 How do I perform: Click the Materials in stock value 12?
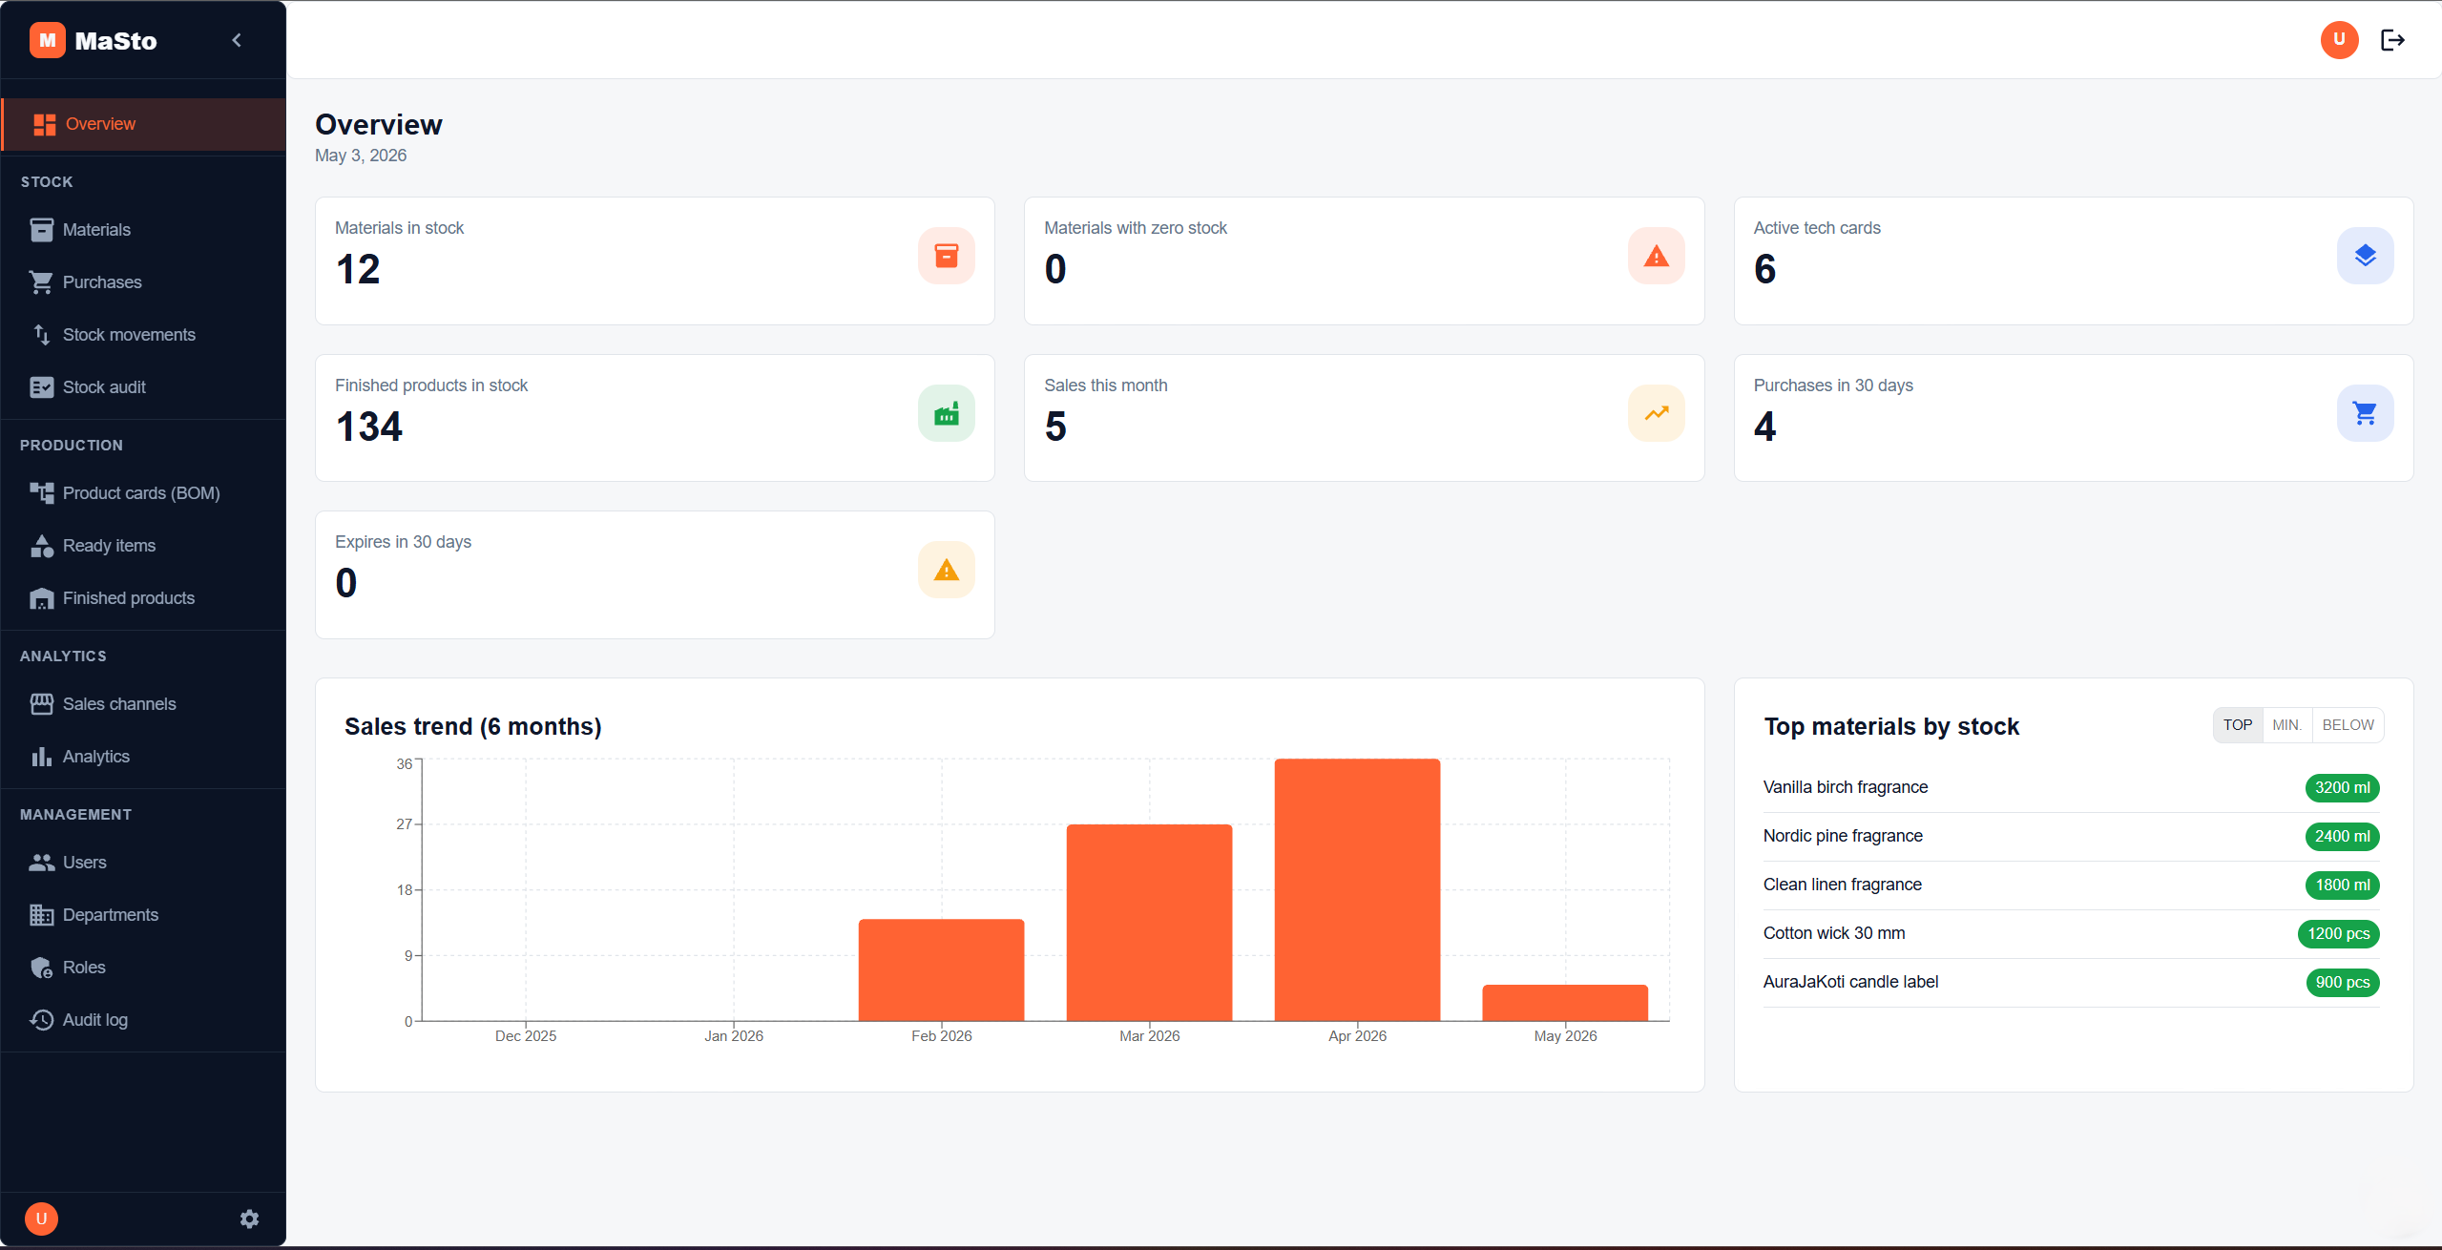358,269
